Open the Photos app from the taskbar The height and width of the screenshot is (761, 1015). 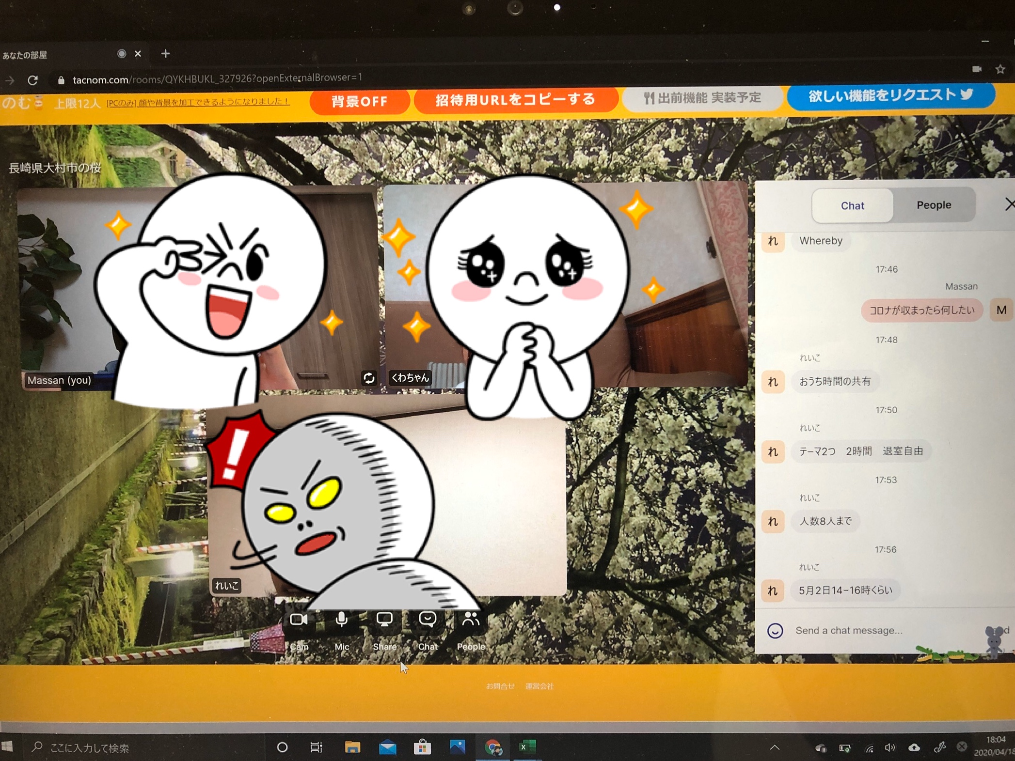point(457,747)
